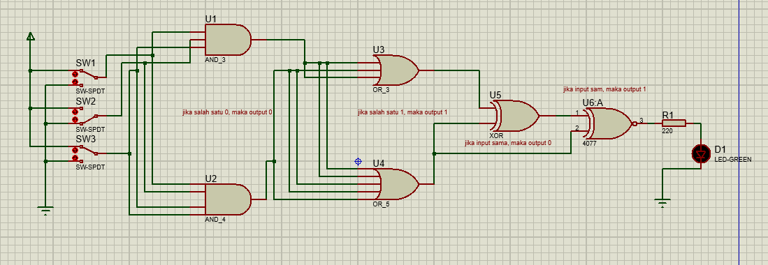
Task: Click the power terminal arrow above the switches
Action: point(30,36)
